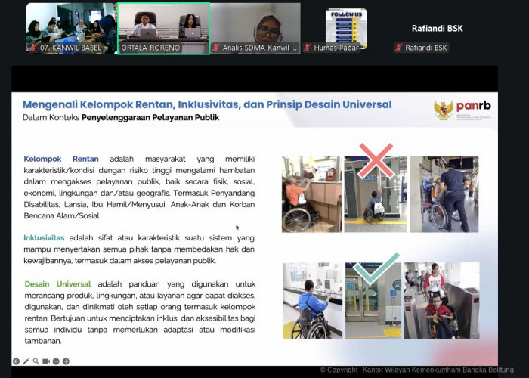
Task: Click the teal "Inklusivitas" heading text
Action: (44, 238)
